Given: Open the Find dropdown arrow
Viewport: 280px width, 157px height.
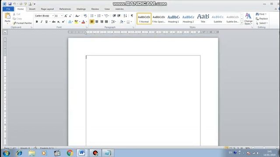Looking at the screenshot, I should tap(266, 14).
